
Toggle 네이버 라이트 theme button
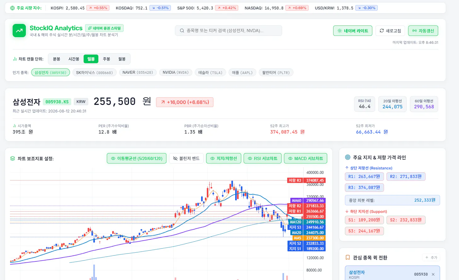pyautogui.click(x=353, y=31)
